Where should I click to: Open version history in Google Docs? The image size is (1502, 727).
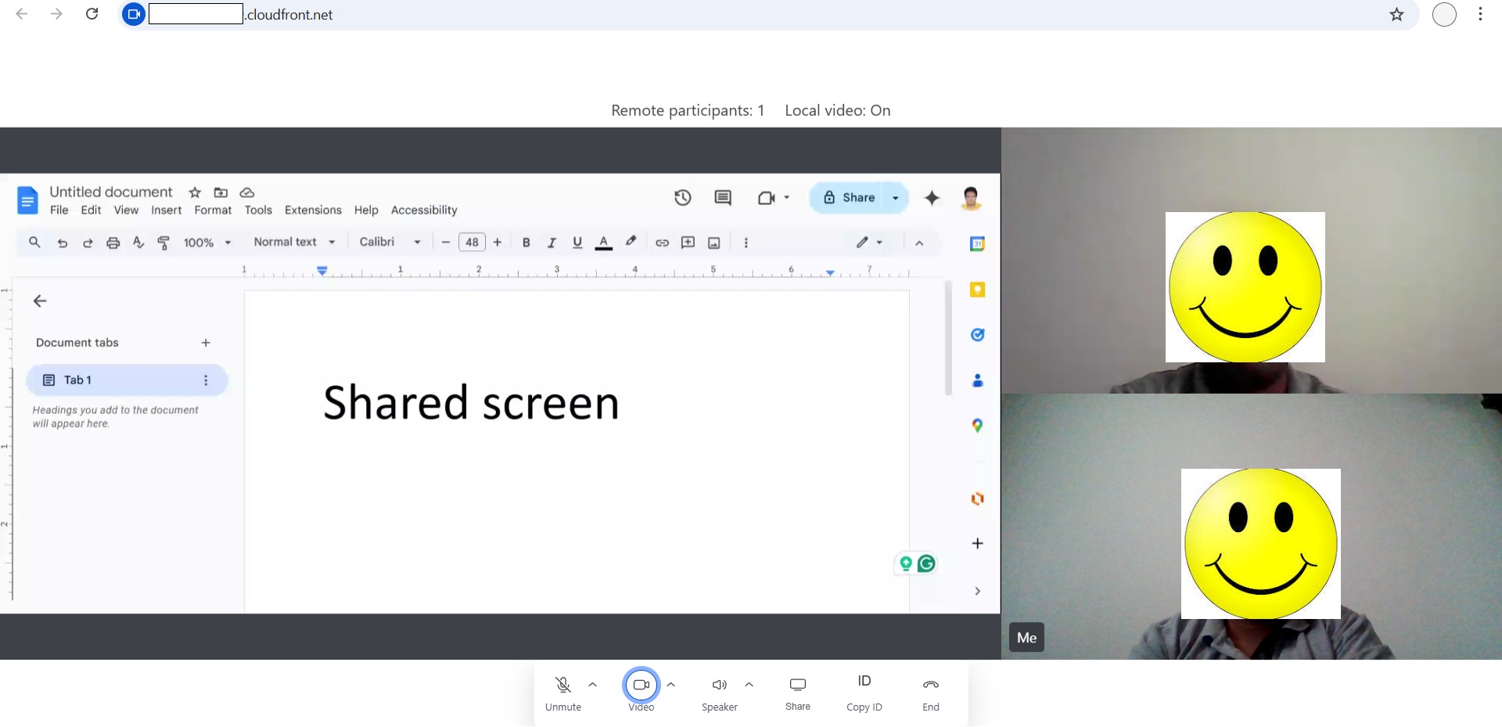click(x=682, y=197)
